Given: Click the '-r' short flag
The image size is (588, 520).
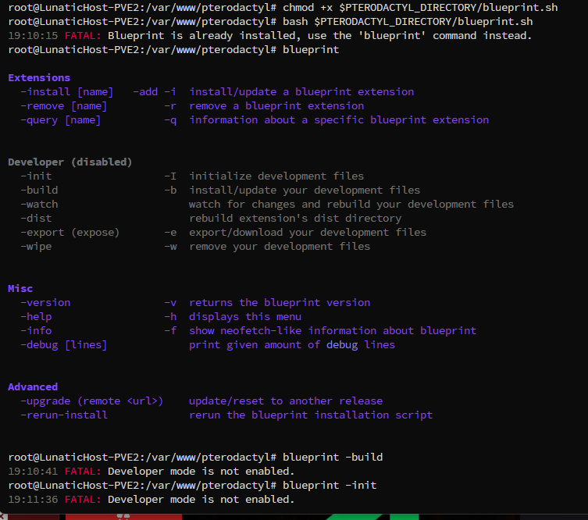Looking at the screenshot, I should [x=170, y=106].
